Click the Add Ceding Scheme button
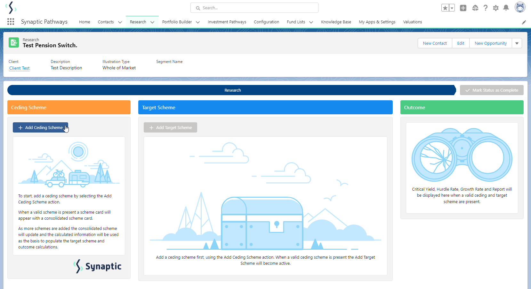Viewport: 531px width, 289px height. click(41, 127)
